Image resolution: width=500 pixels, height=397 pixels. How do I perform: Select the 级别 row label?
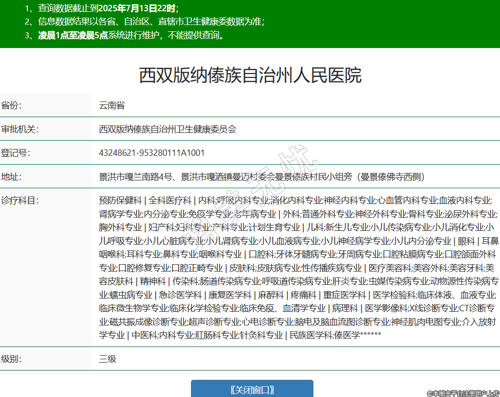point(11,359)
